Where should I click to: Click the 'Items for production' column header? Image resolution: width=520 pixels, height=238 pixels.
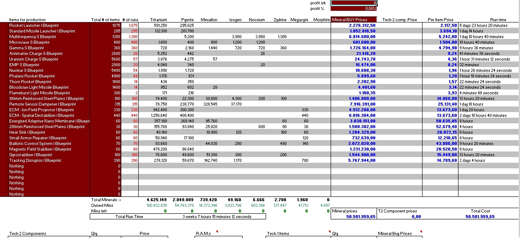pyautogui.click(x=27, y=20)
